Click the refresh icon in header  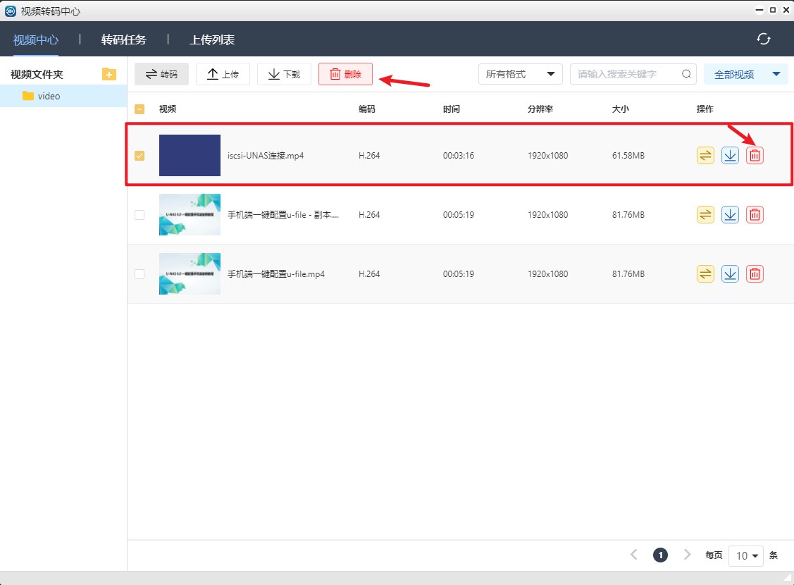(763, 39)
